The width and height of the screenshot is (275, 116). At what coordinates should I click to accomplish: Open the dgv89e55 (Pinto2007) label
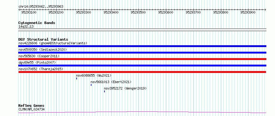pos(37,62)
